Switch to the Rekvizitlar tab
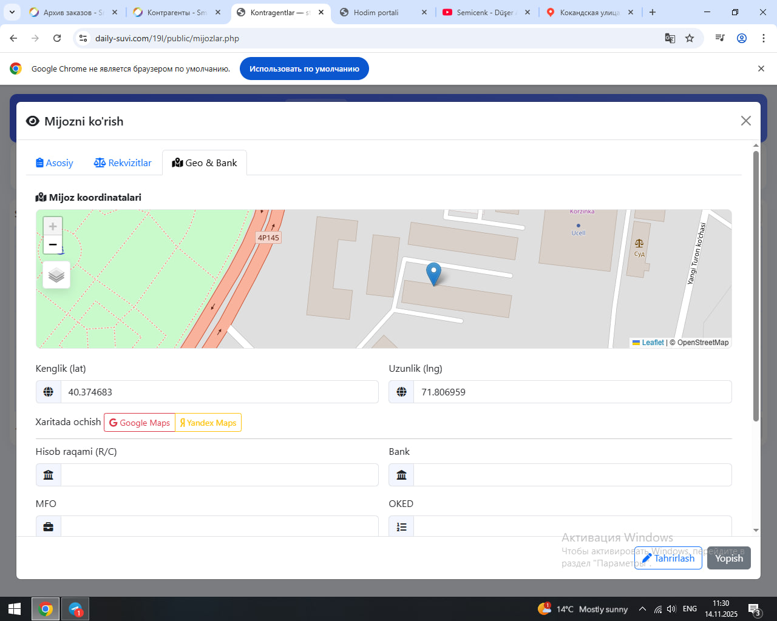 tap(123, 163)
